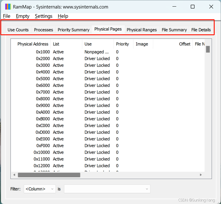
Task: Sort by Physical Address column header
Action: pyautogui.click(x=31, y=44)
